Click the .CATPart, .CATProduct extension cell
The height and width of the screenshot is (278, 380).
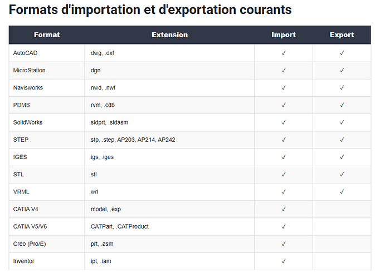(x=119, y=226)
